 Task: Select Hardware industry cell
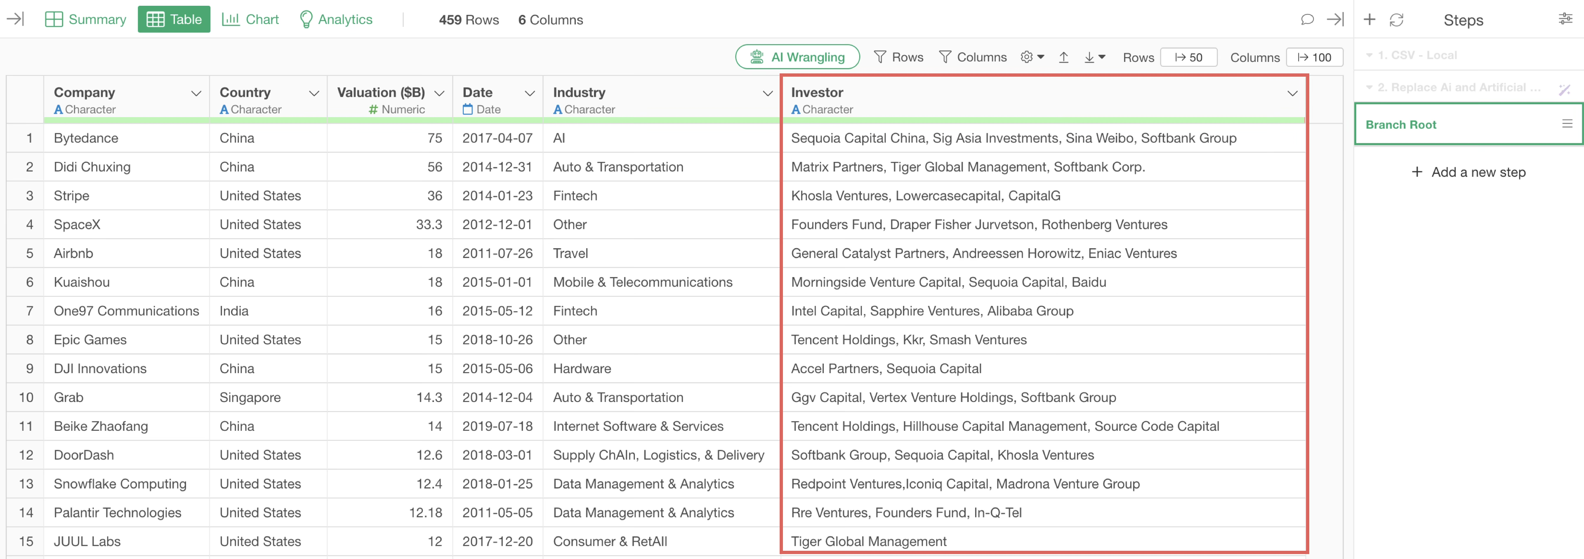pos(661,369)
